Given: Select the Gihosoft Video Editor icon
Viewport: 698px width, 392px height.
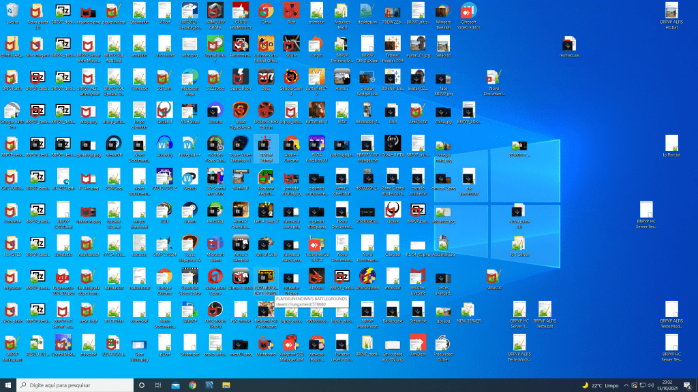Looking at the screenshot, I should [468, 11].
